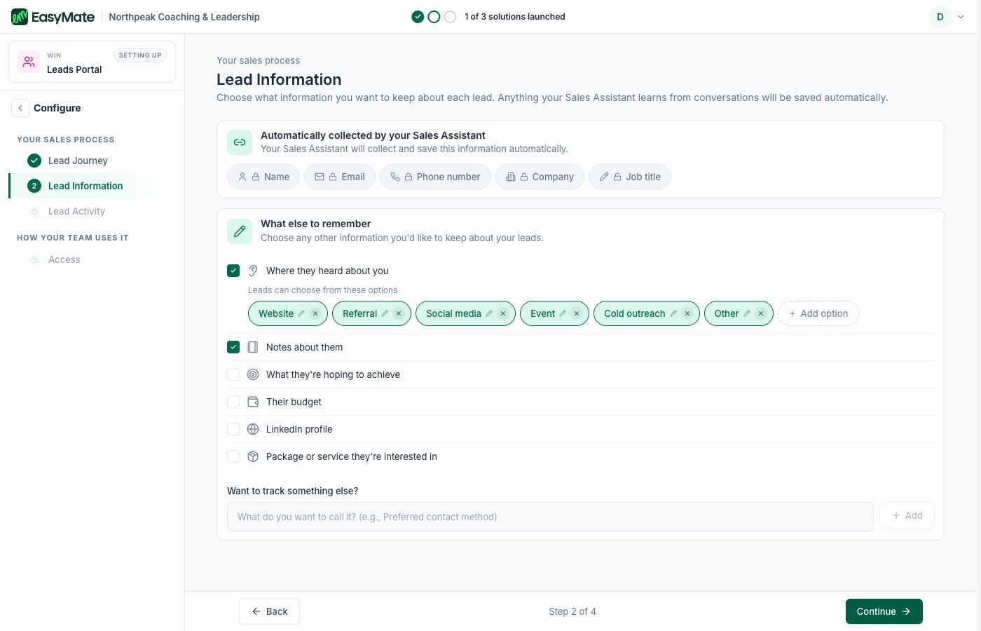981x631 pixels.
Task: Click the step 2 number badge
Action: pos(34,186)
